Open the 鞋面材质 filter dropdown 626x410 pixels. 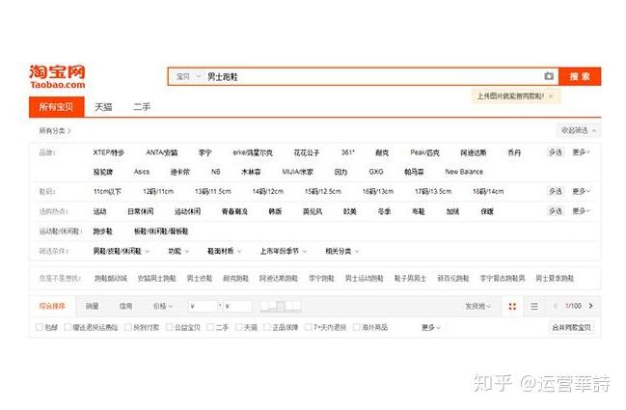pos(225,251)
